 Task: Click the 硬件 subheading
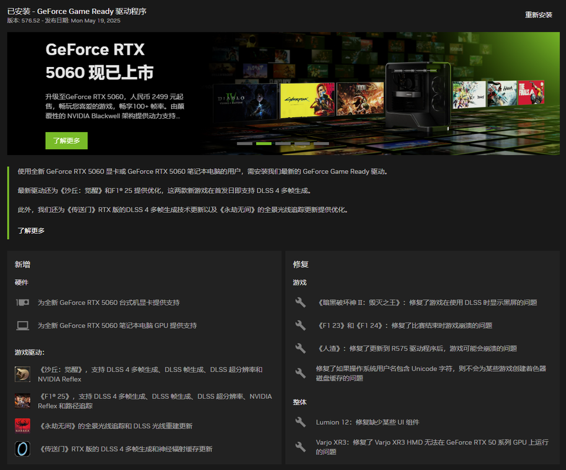[21, 283]
